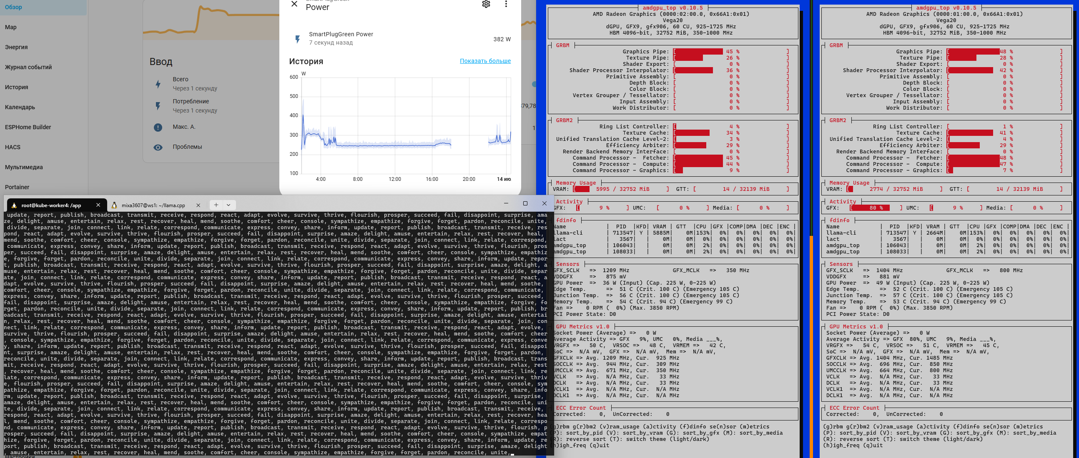
Task: Click the lightning icon next to Всего
Action: (x=158, y=84)
